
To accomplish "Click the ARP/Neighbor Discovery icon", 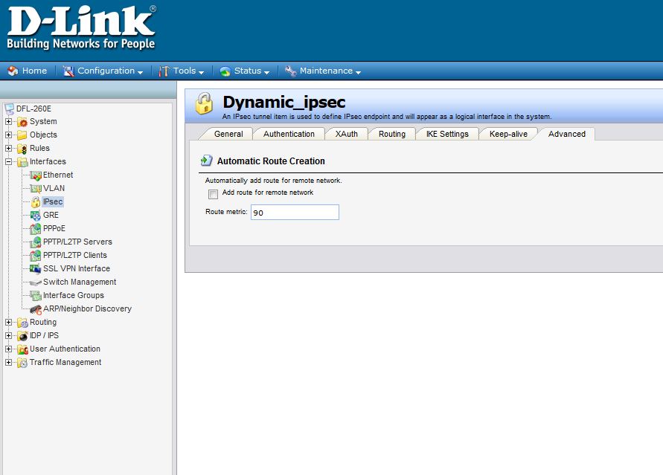I will pos(36,308).
